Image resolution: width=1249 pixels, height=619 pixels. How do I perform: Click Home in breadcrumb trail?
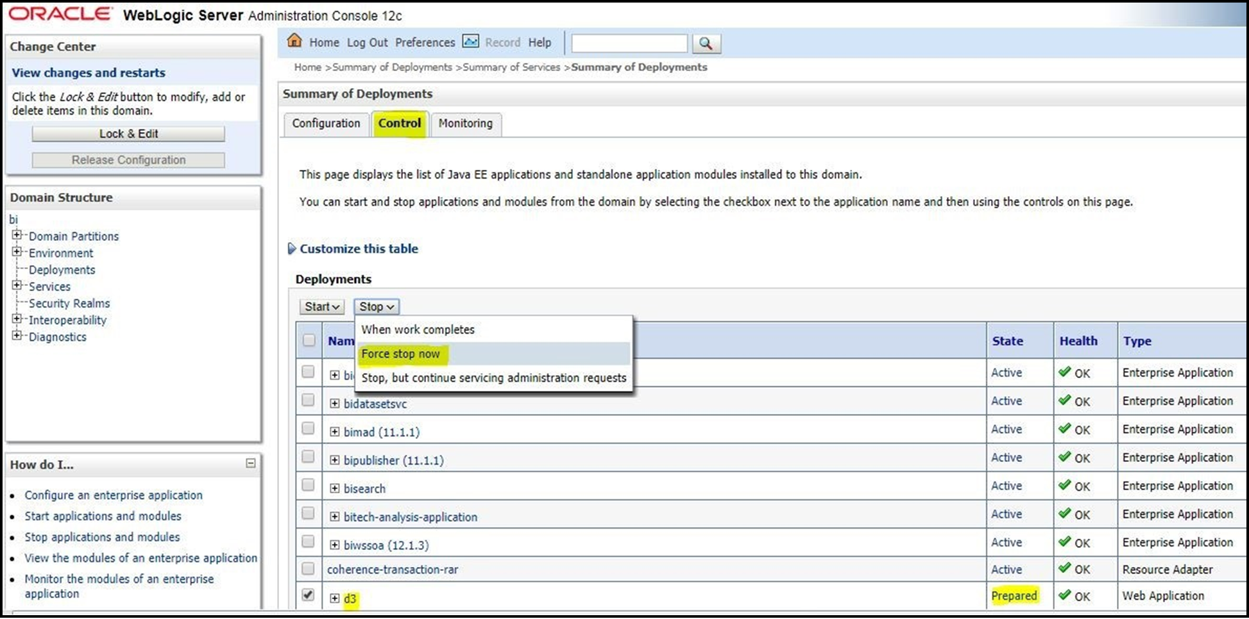click(307, 67)
